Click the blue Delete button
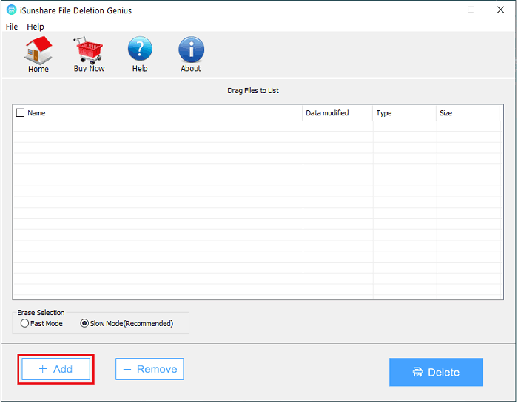518x403 pixels. [x=436, y=372]
